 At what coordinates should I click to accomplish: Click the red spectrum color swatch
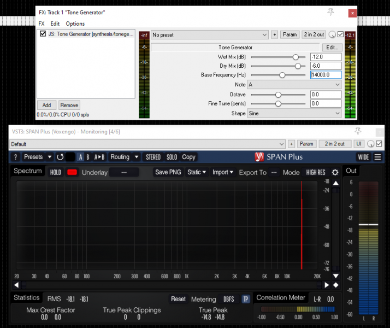pos(72,172)
